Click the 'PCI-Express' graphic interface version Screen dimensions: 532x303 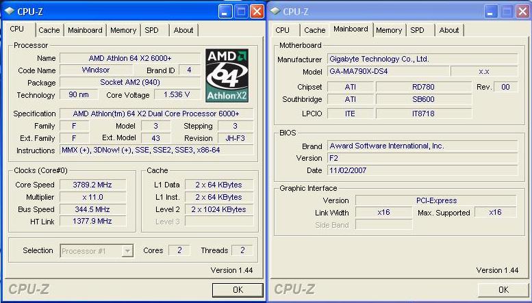tap(436, 200)
